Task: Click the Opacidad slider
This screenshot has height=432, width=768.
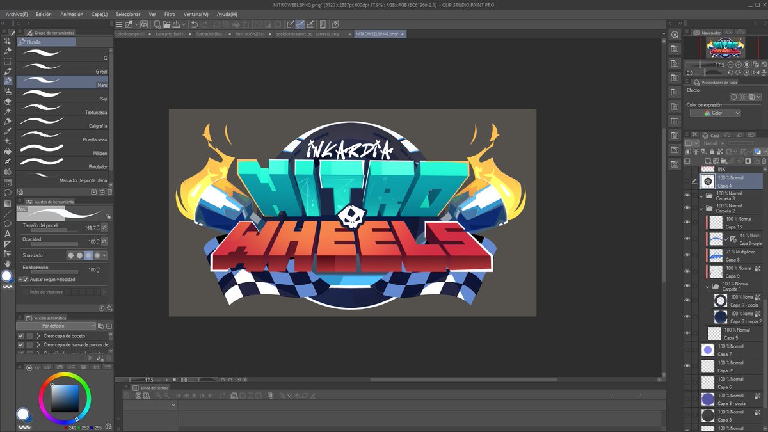Action: click(54, 244)
